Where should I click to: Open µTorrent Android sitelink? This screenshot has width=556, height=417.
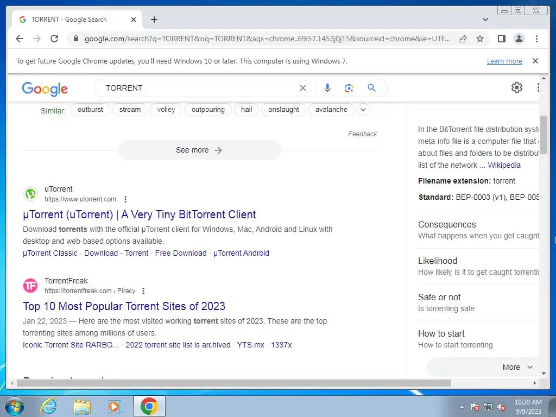[x=241, y=253]
